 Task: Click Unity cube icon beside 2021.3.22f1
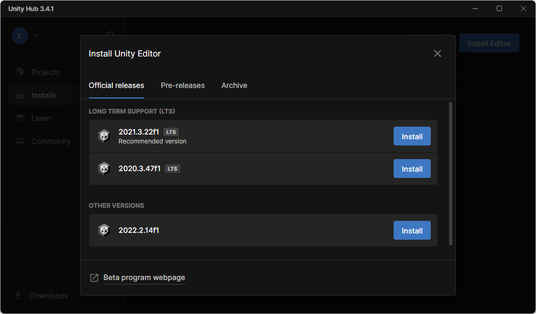click(x=104, y=136)
